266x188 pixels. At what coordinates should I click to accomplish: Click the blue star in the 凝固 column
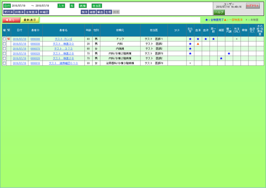(221, 58)
